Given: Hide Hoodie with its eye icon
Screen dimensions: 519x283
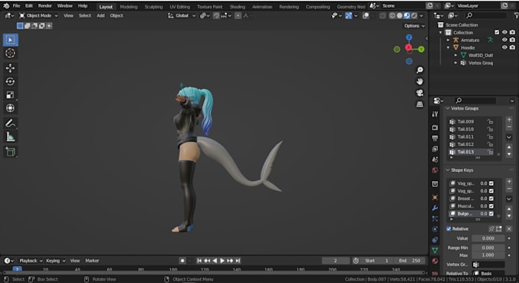Looking at the screenshot, I should coord(504,47).
